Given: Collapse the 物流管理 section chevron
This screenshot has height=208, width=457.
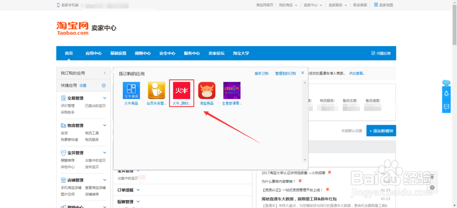Looking at the screenshot, I should 105,125.
